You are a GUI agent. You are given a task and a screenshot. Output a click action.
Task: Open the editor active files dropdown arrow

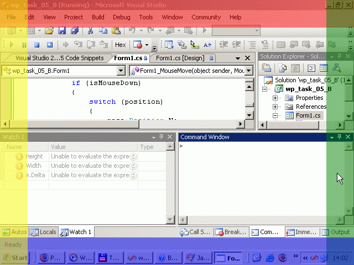(x=237, y=59)
